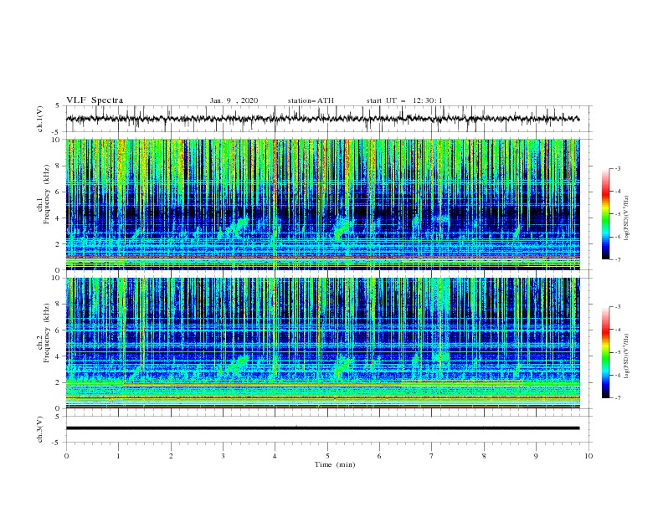Viewport: 663px width, 512px height.
Task: Click the ch.1 spectrogram color scale bar
Action: (x=605, y=214)
